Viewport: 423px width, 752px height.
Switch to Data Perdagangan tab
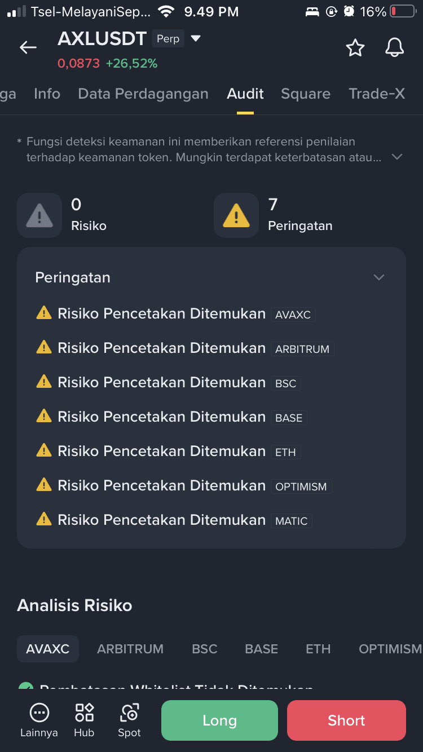pos(143,94)
